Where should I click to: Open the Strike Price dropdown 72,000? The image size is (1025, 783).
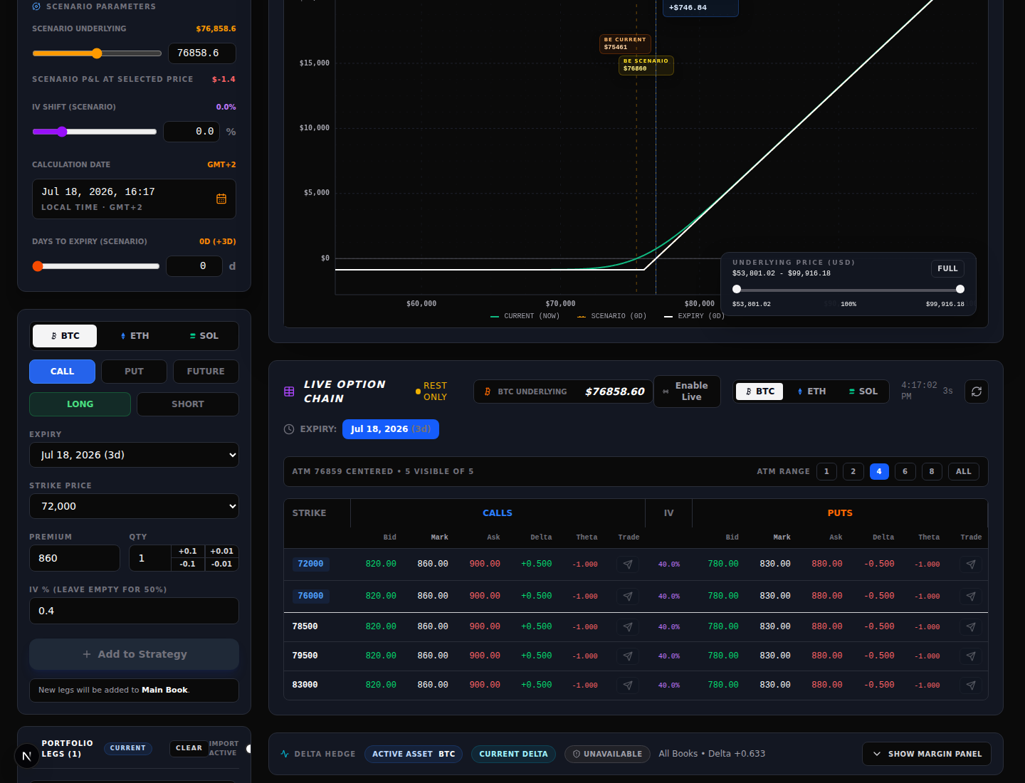coord(134,506)
